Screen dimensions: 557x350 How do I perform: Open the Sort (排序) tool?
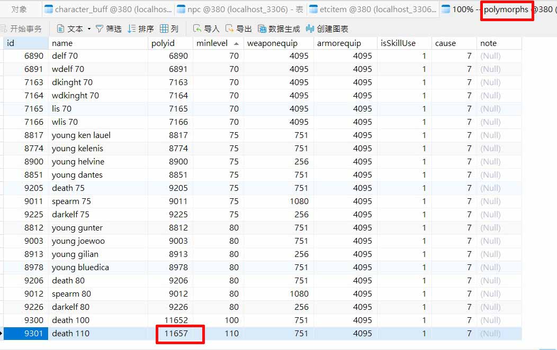141,29
